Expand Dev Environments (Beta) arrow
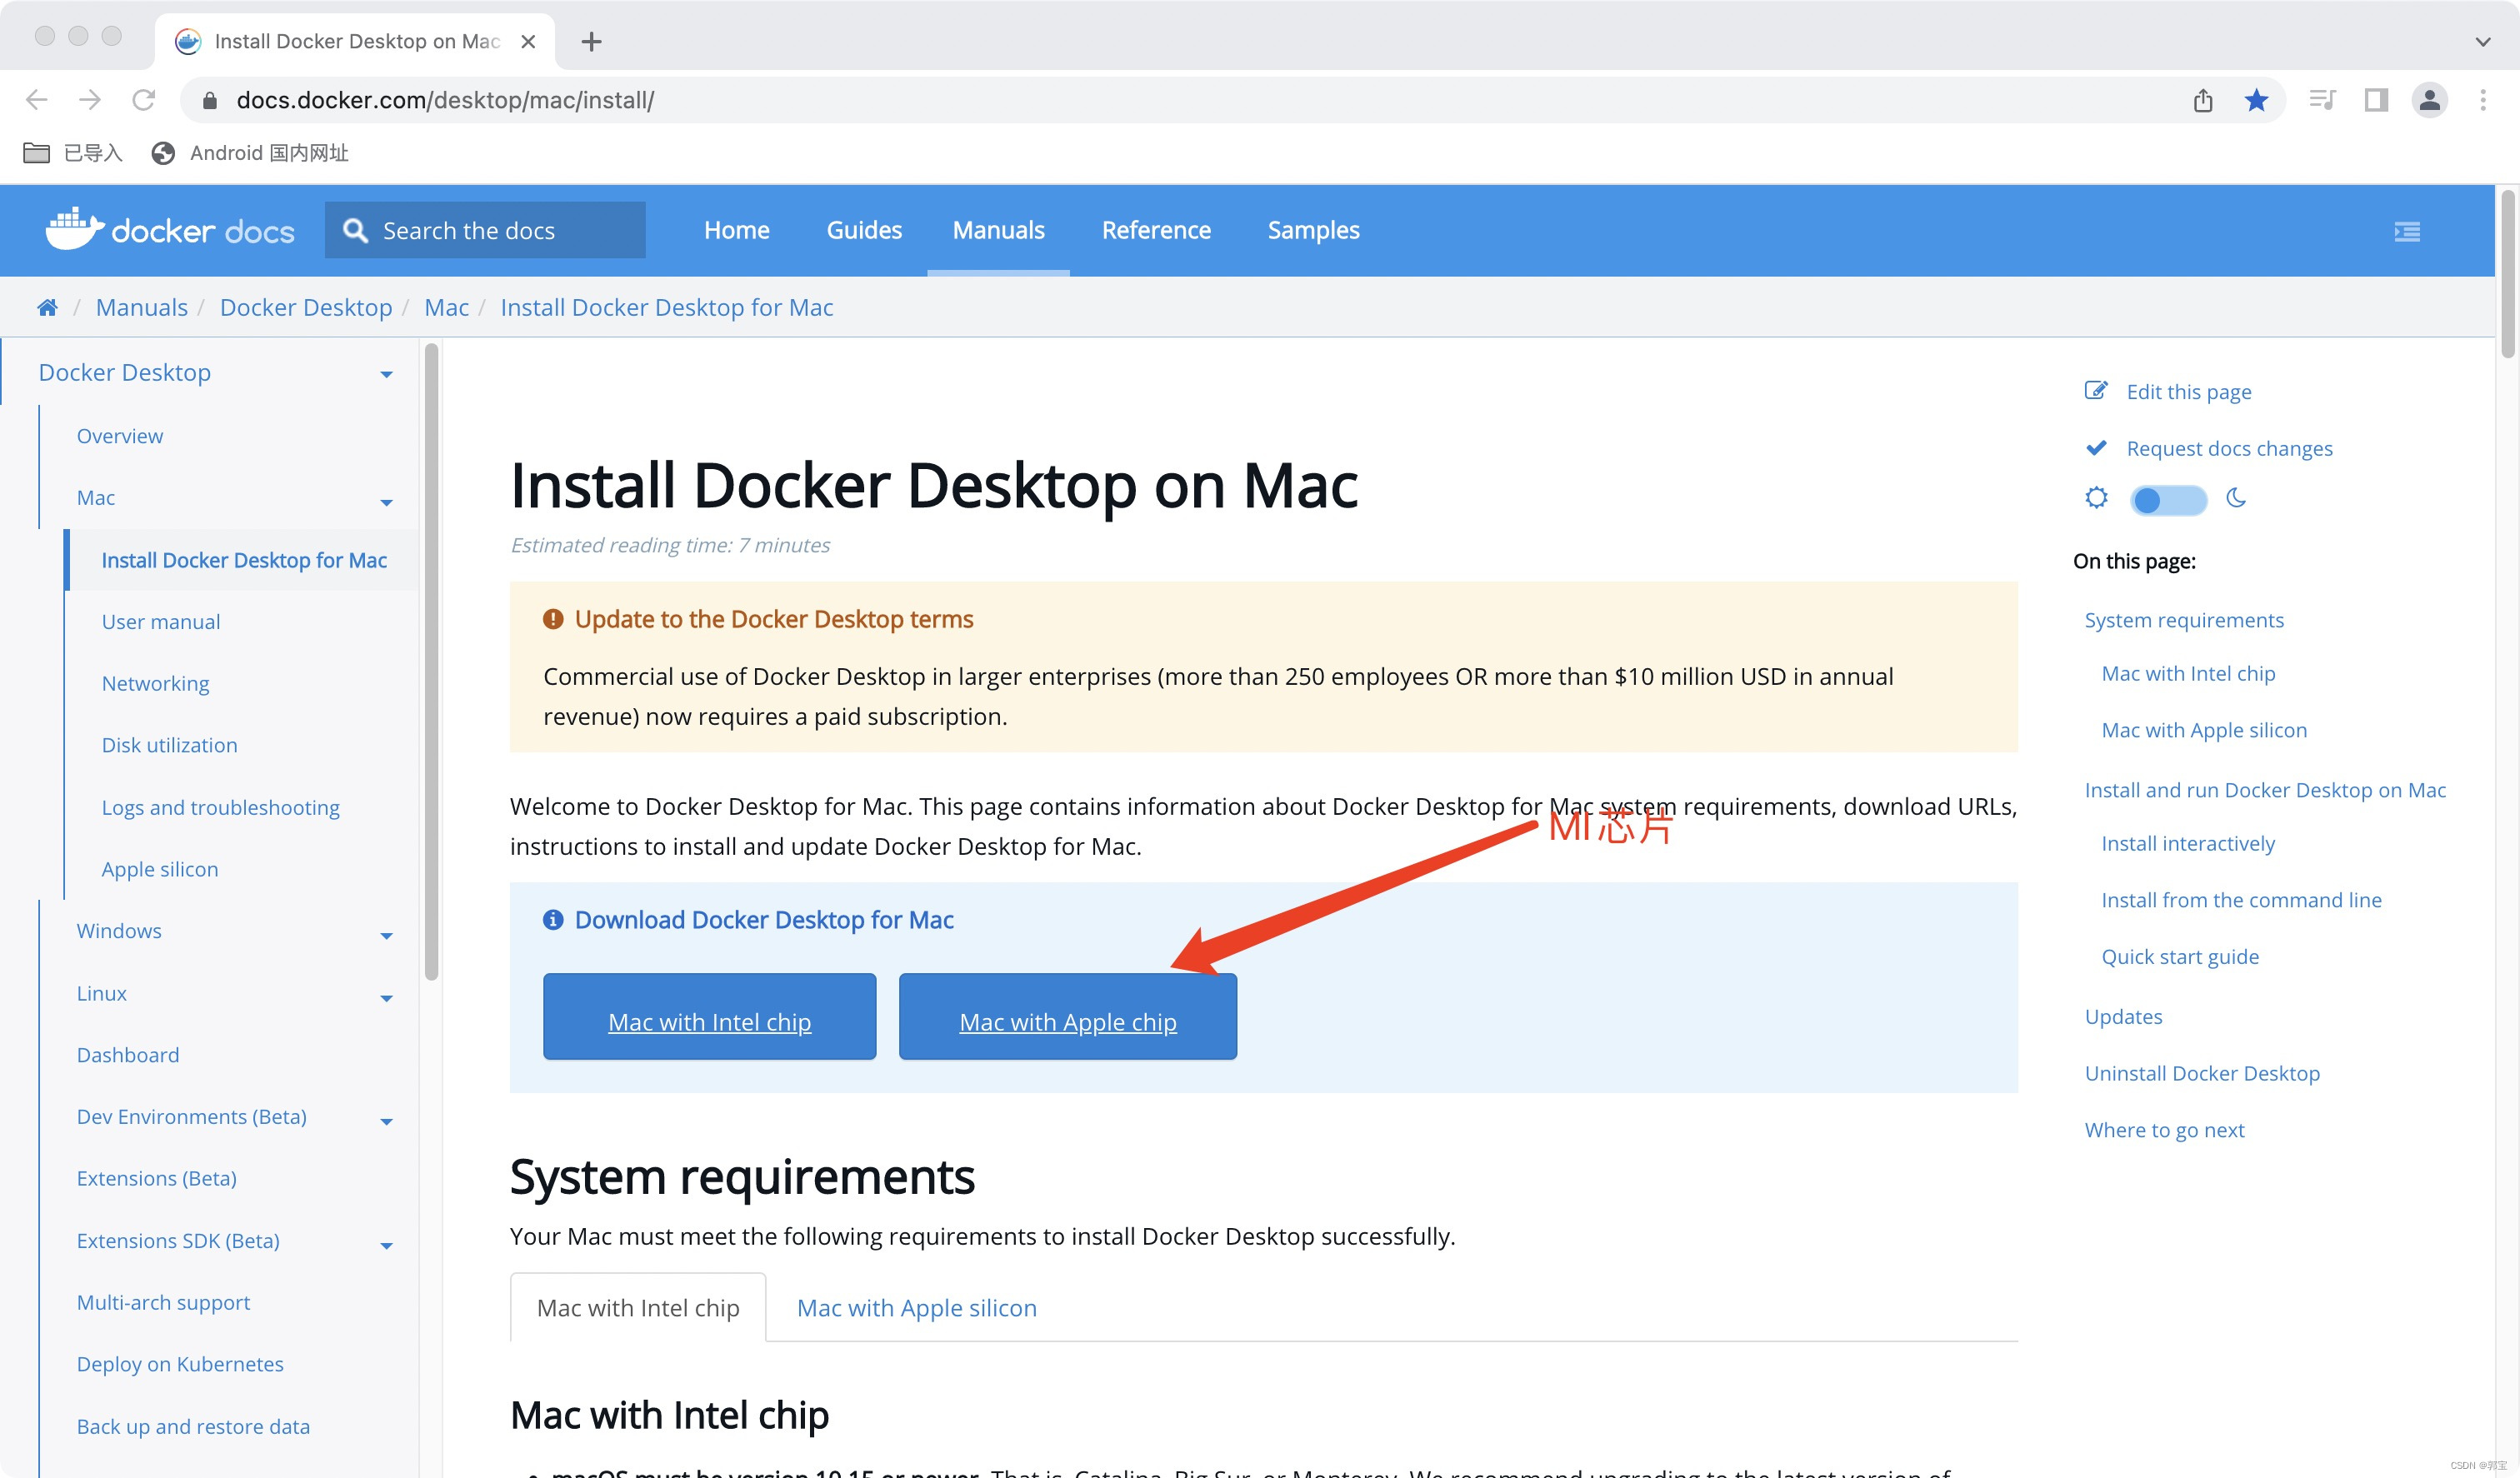The height and width of the screenshot is (1478, 2520). click(386, 1122)
